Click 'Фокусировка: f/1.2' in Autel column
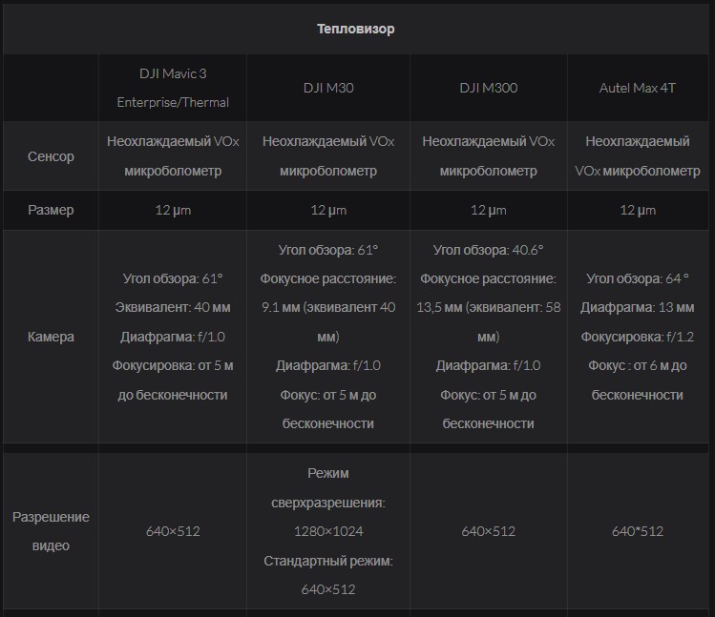715x617 pixels. coord(638,337)
